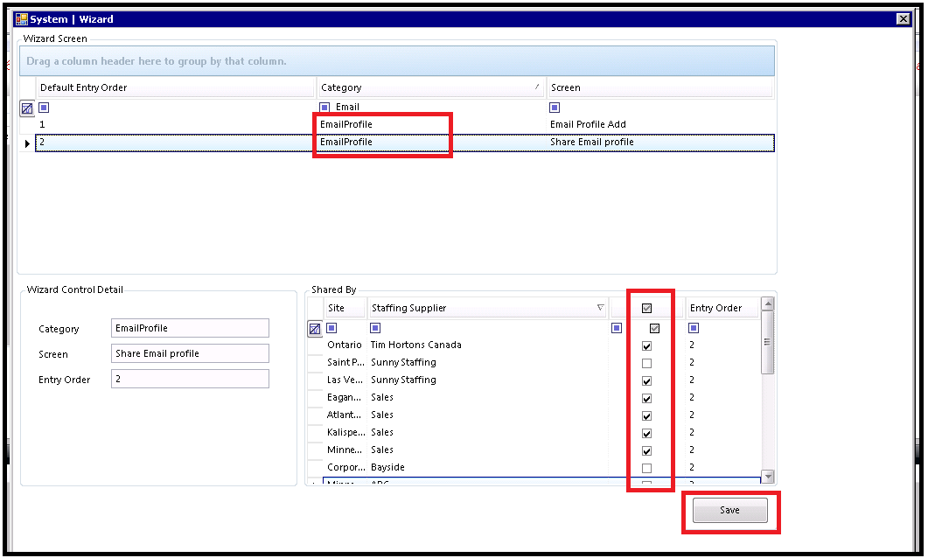
Task: Sort by the Site column header
Action: click(x=345, y=308)
